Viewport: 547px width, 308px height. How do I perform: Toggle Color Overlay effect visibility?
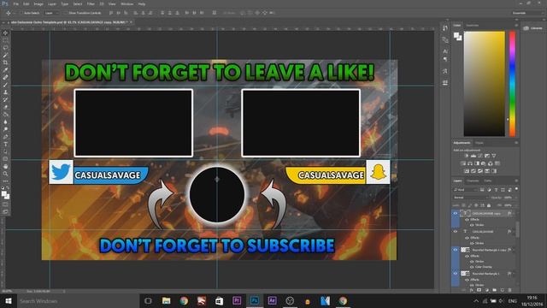pyautogui.click(x=472, y=267)
